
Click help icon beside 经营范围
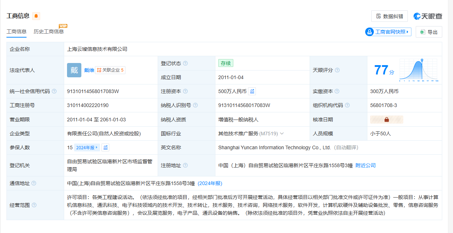pos(34,205)
